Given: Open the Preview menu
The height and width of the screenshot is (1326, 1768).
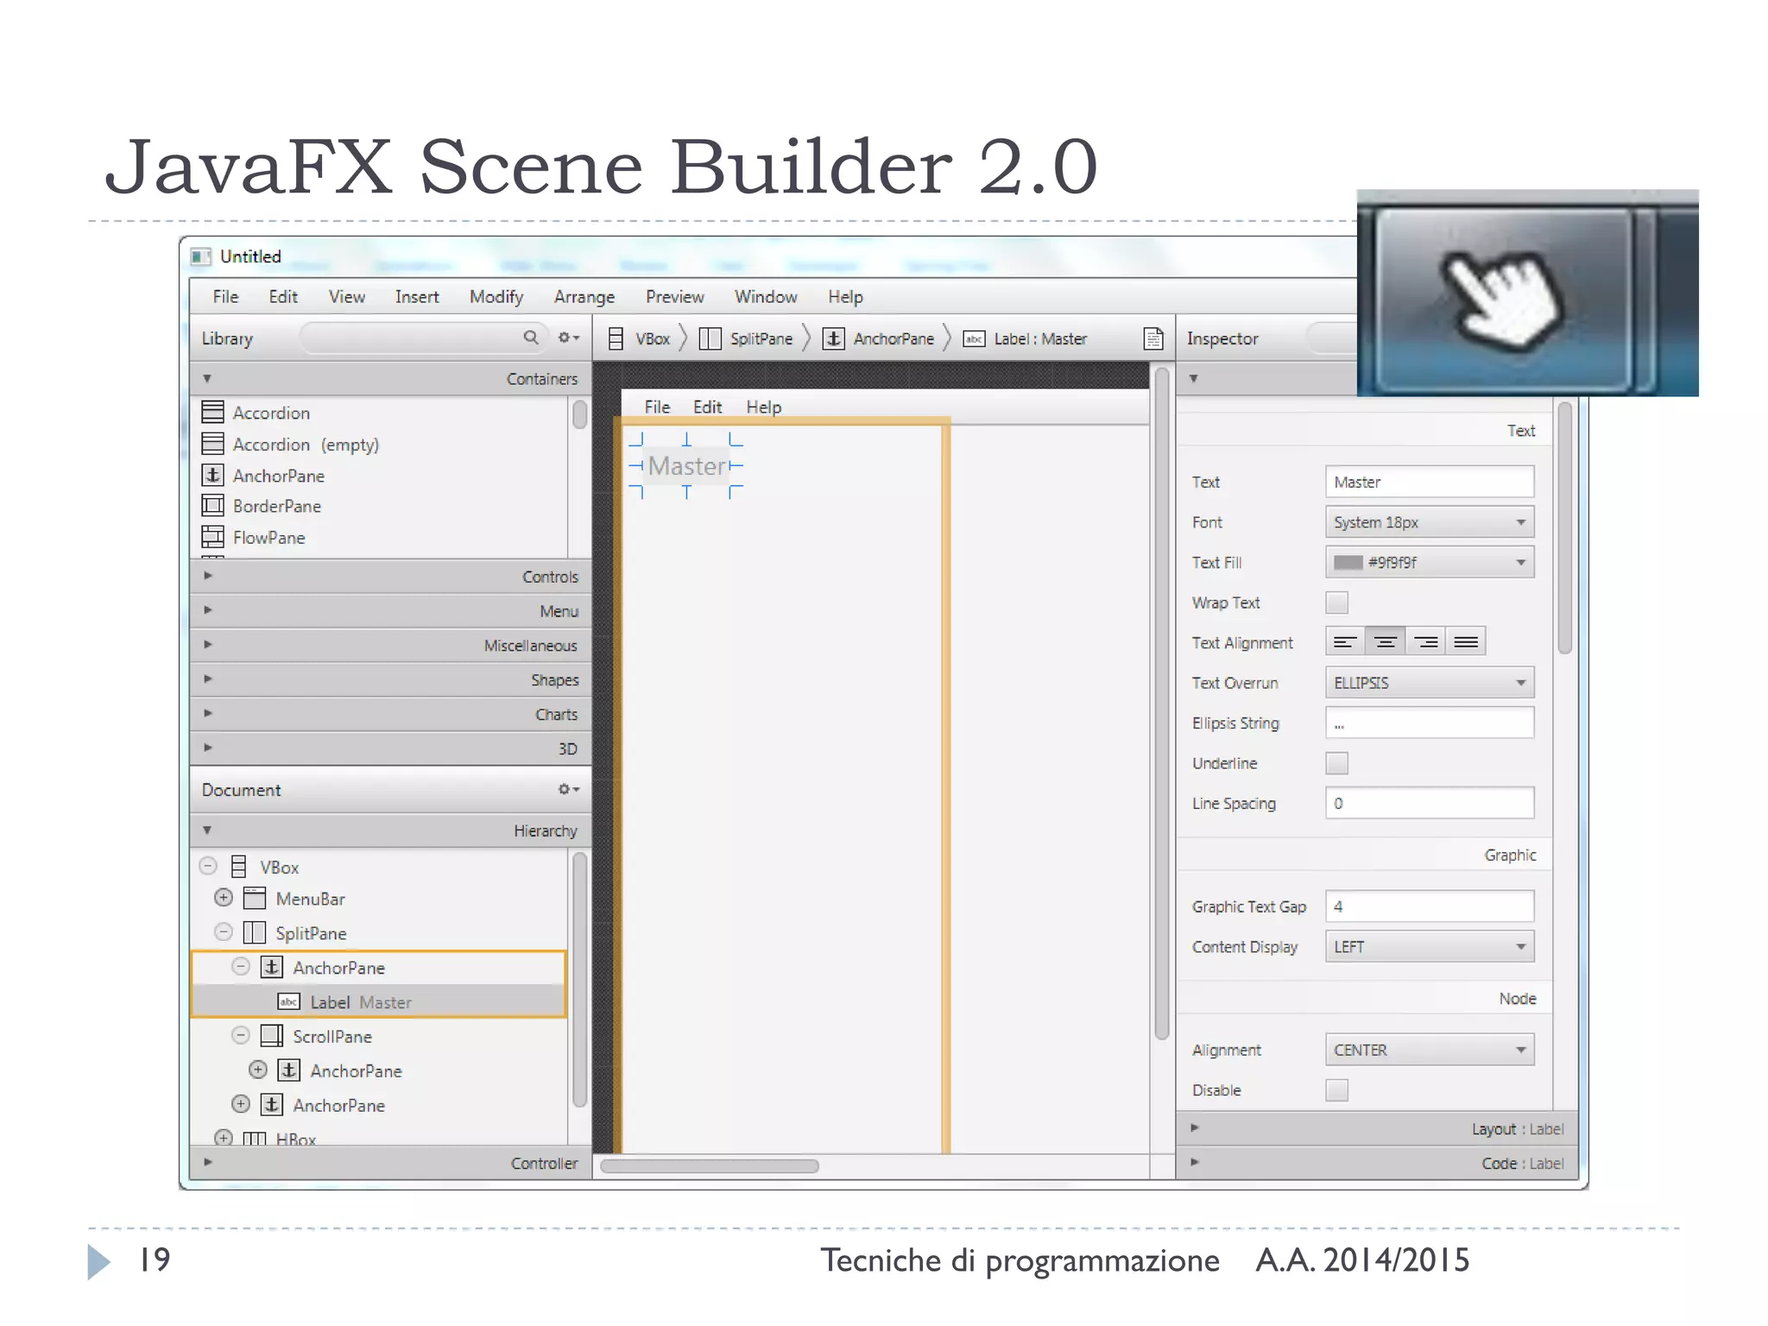Looking at the screenshot, I should click(674, 296).
